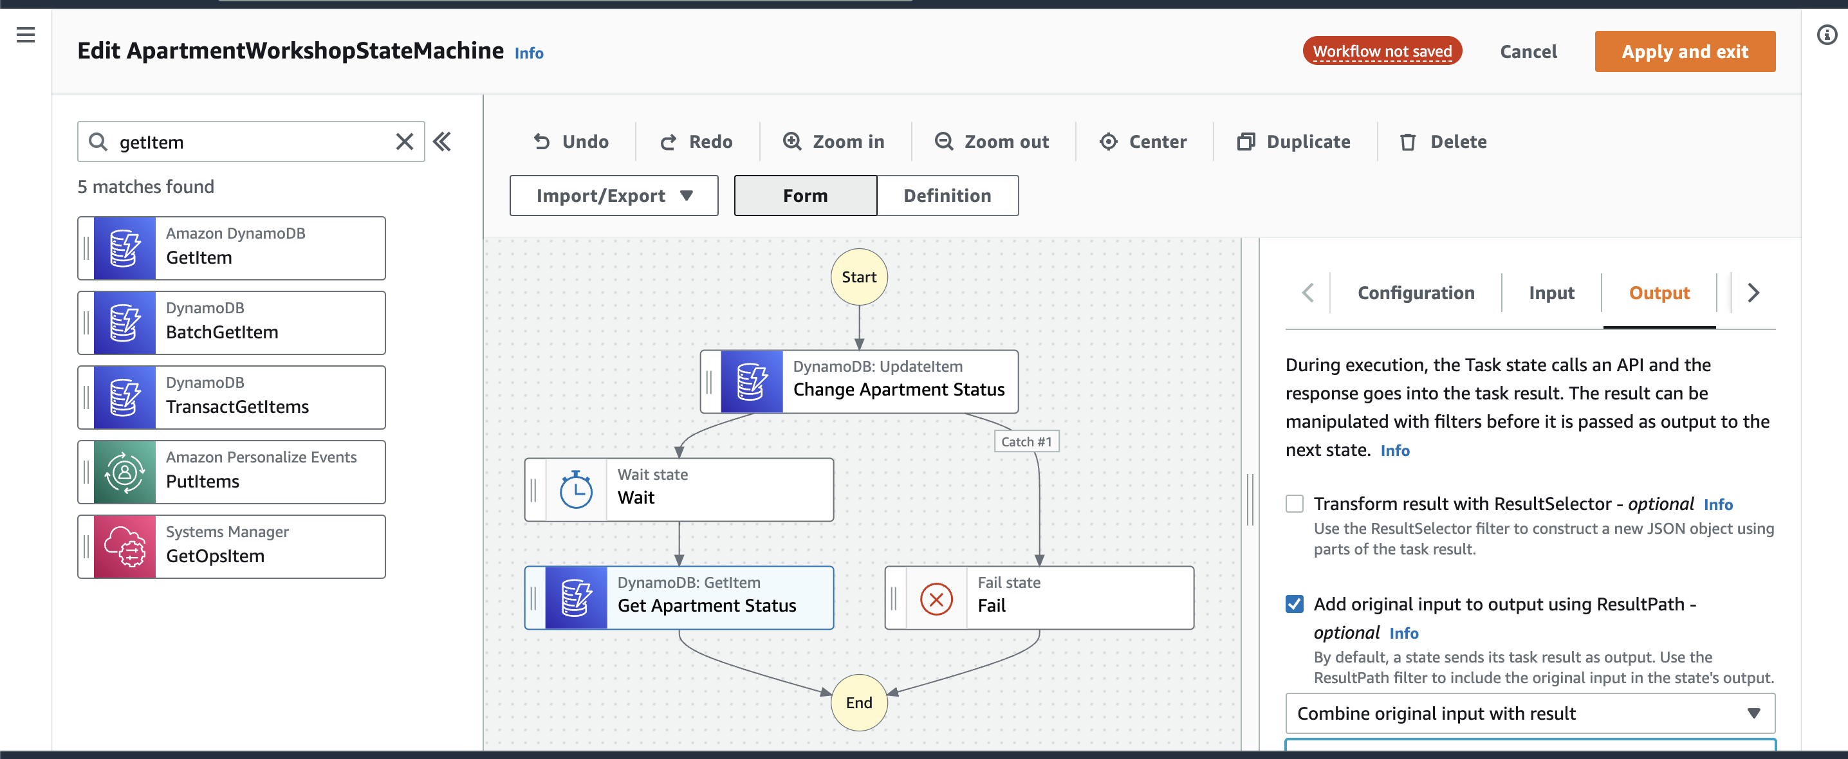Zoom out of the workflow canvas
This screenshot has width=1848, height=759.
coord(992,142)
